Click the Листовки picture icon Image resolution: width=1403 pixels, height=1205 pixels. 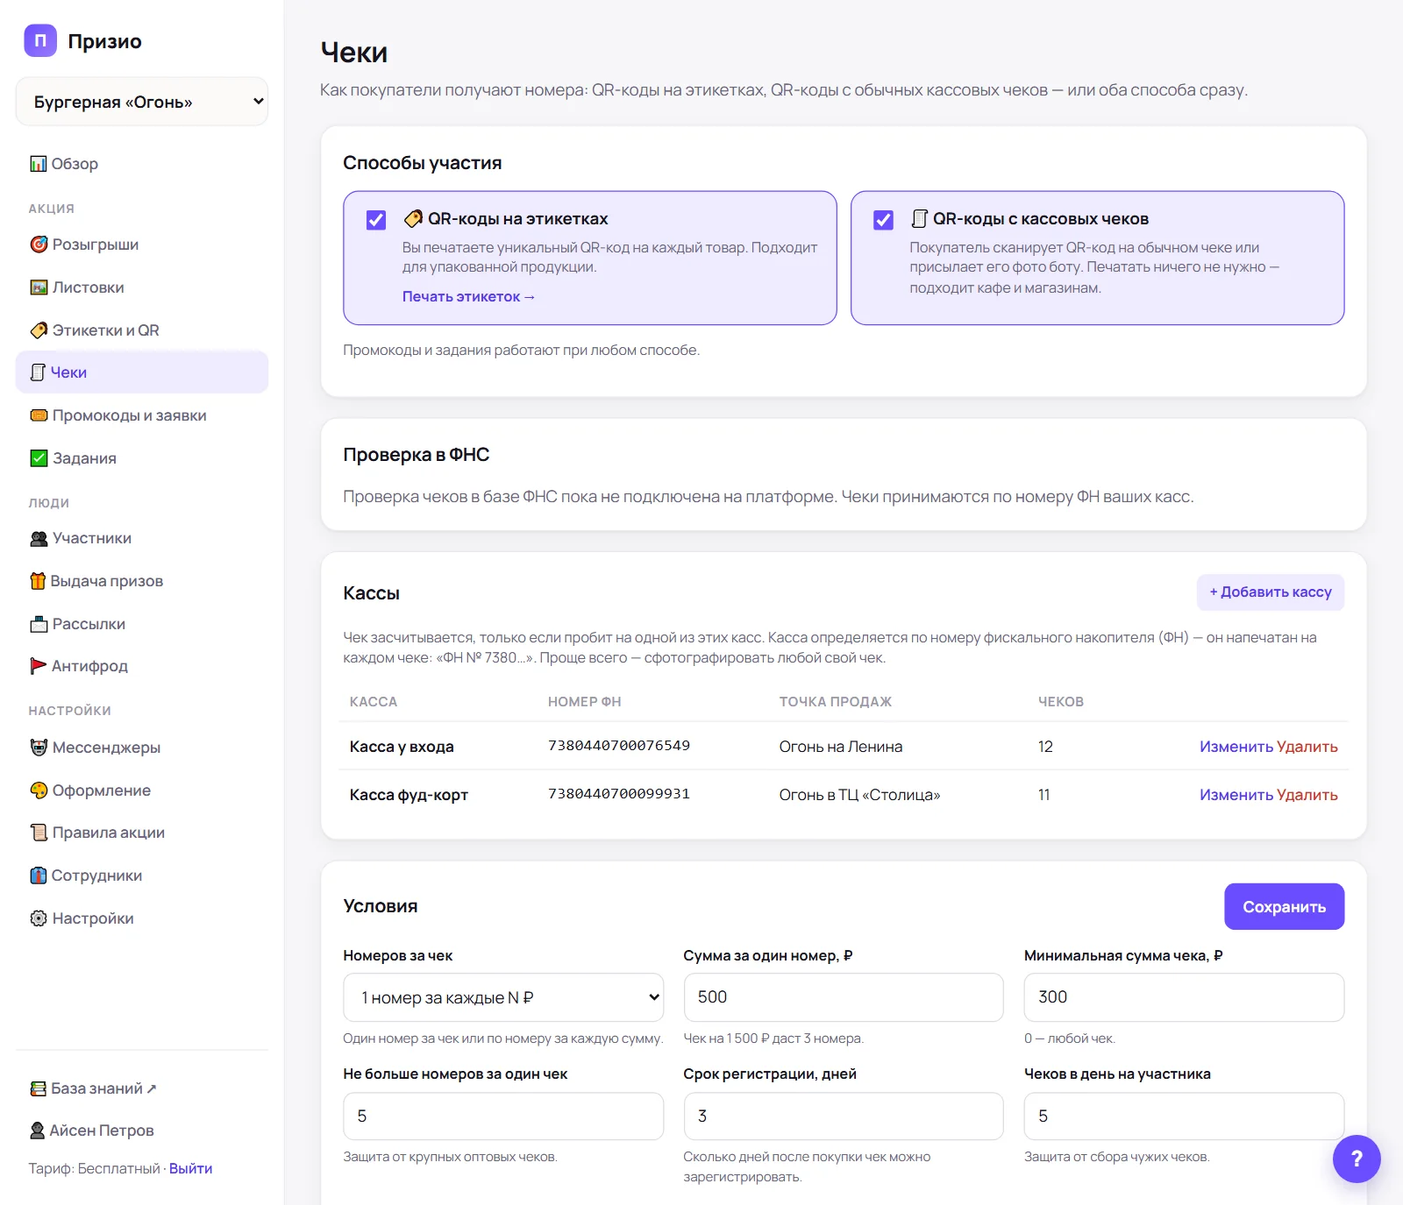click(x=39, y=287)
